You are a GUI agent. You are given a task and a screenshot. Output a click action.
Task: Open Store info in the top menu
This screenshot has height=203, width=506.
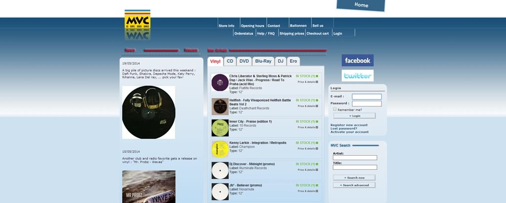[226, 26]
